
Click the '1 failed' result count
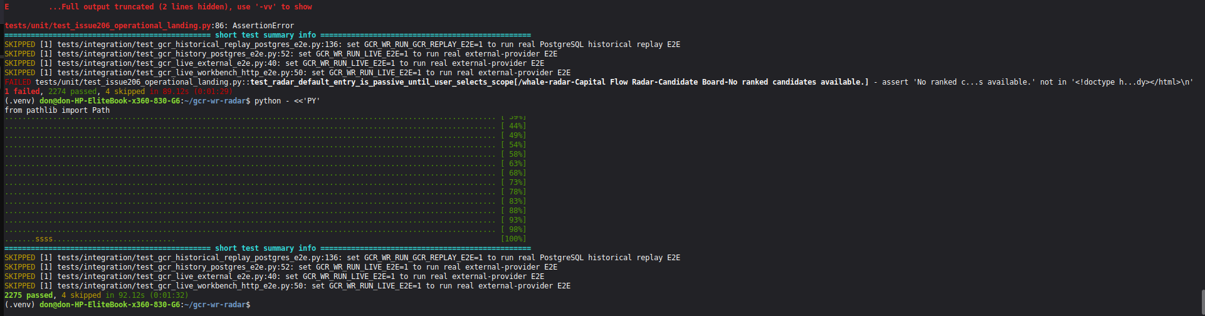(x=22, y=92)
